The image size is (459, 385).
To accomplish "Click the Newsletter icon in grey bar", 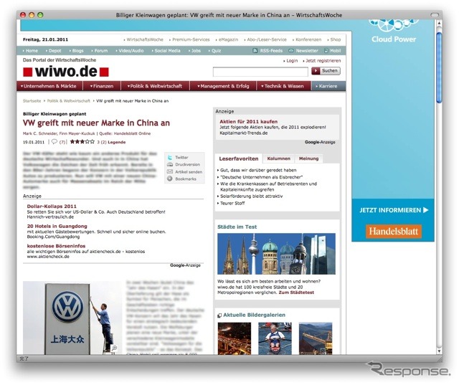I will (291, 51).
